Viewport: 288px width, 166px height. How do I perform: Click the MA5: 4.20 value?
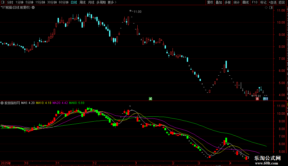tap(28, 103)
